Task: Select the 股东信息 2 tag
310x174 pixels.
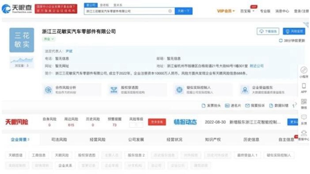Action: pos(136,155)
